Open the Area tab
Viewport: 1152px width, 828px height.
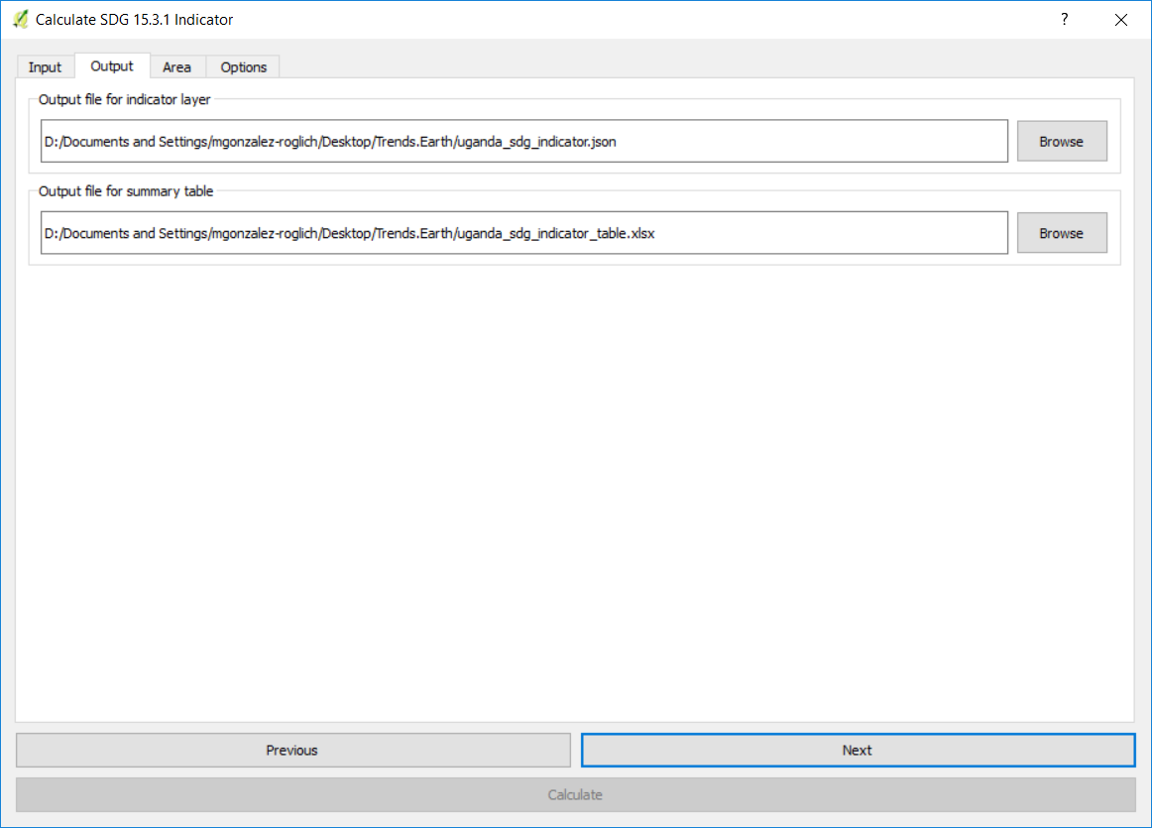pyautogui.click(x=176, y=67)
